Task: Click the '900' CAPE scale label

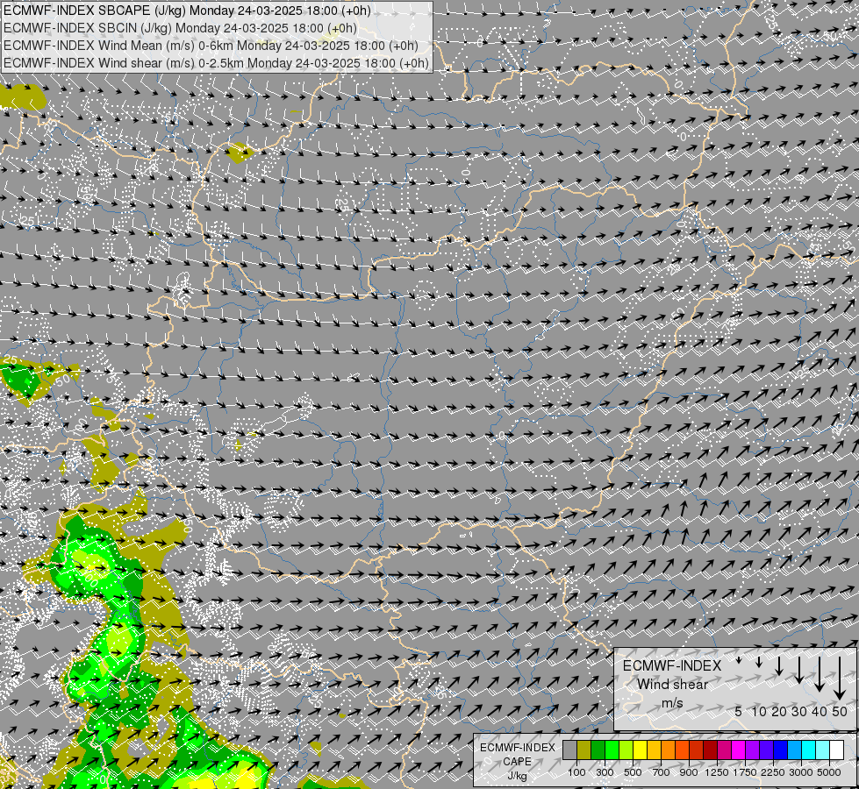Action: coord(689,772)
